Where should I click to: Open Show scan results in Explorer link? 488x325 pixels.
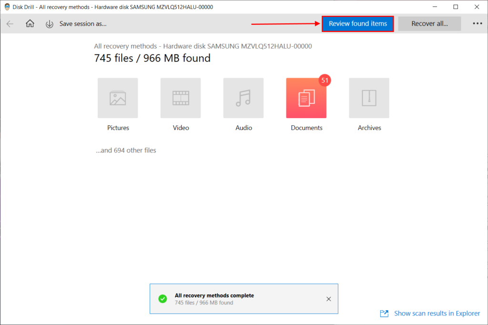[x=437, y=314]
